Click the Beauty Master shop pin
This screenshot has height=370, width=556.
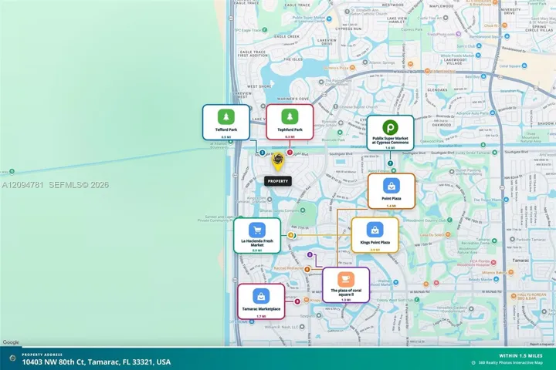coord(496,279)
